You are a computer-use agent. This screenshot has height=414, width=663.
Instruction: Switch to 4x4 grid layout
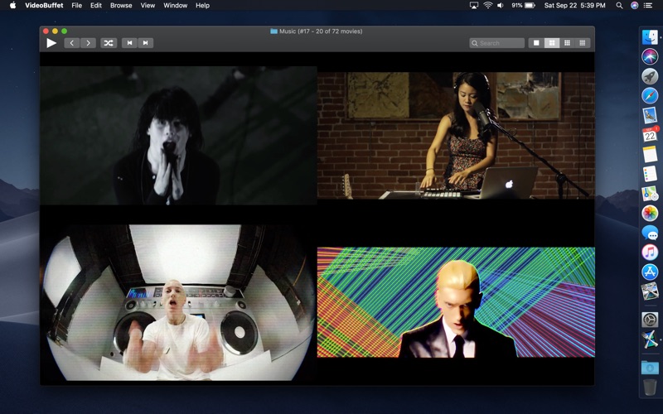point(583,43)
